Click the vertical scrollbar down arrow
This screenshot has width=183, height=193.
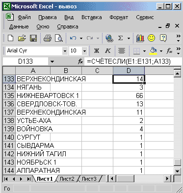tap(178, 171)
